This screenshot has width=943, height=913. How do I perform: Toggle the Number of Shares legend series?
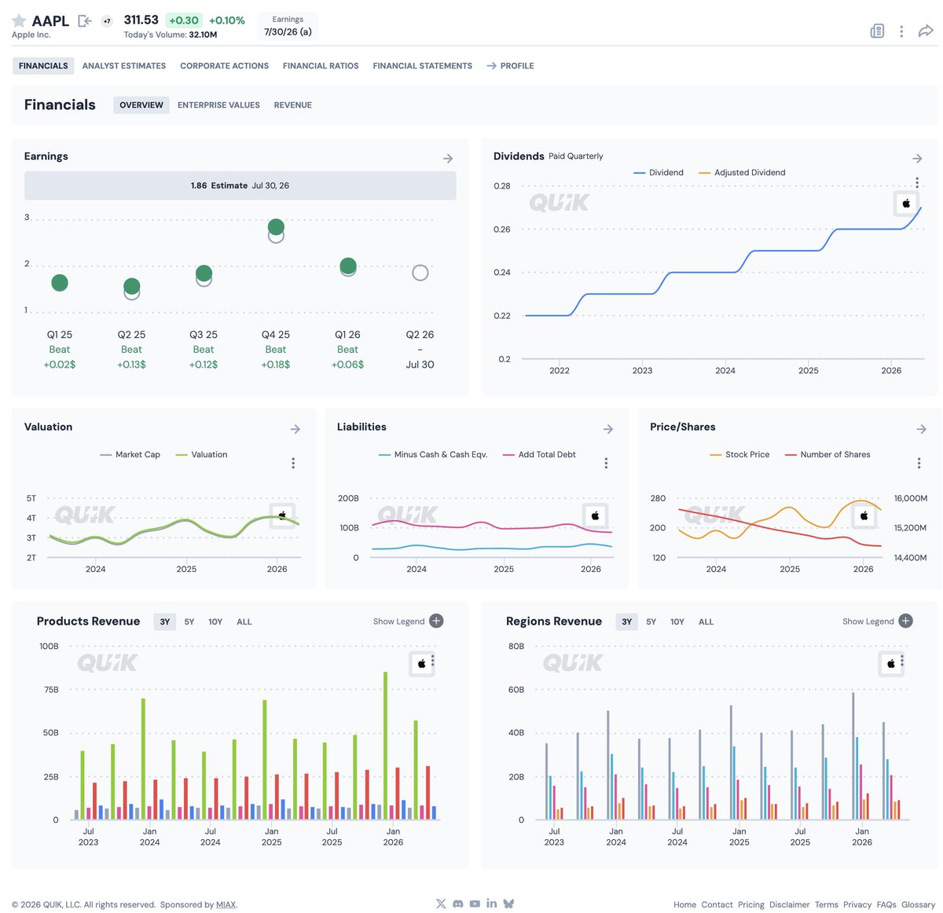coord(827,454)
